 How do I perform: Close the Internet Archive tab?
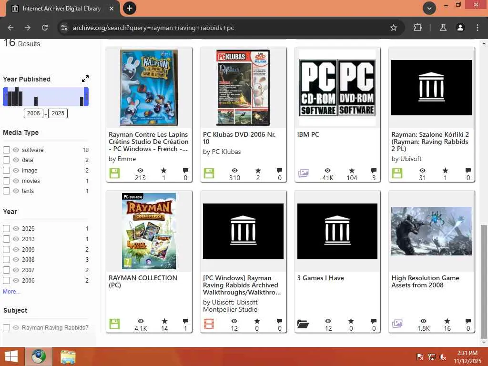pyautogui.click(x=112, y=9)
